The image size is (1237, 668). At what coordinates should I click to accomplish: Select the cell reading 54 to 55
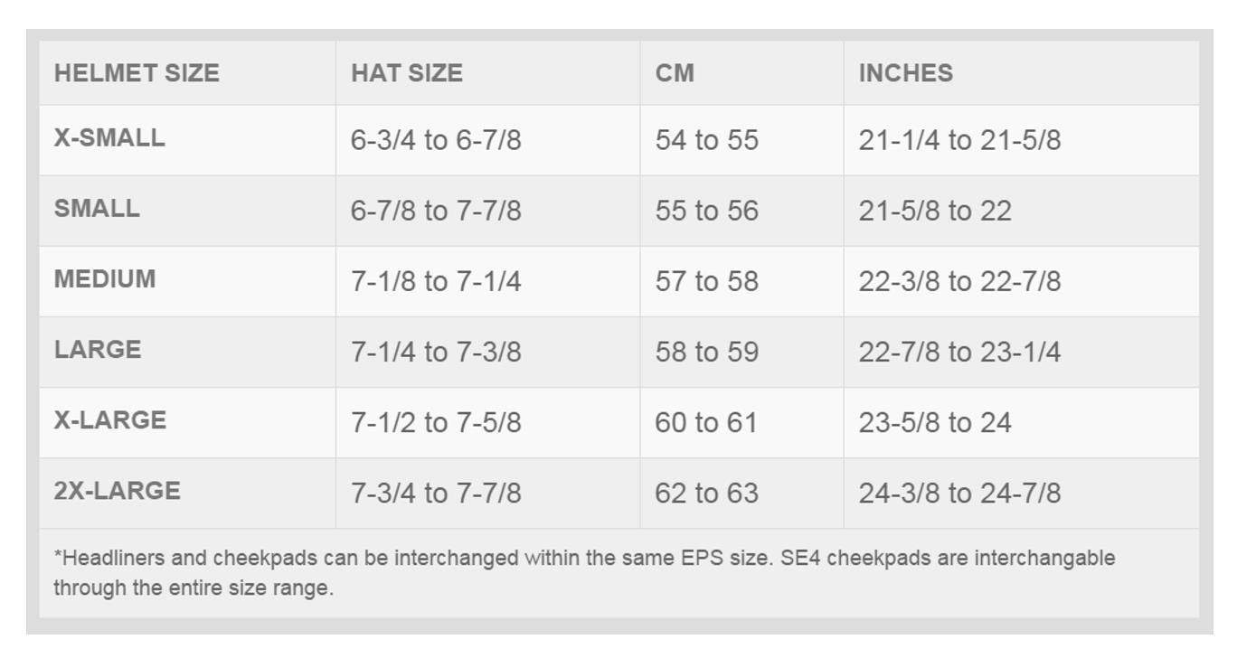tap(706, 140)
